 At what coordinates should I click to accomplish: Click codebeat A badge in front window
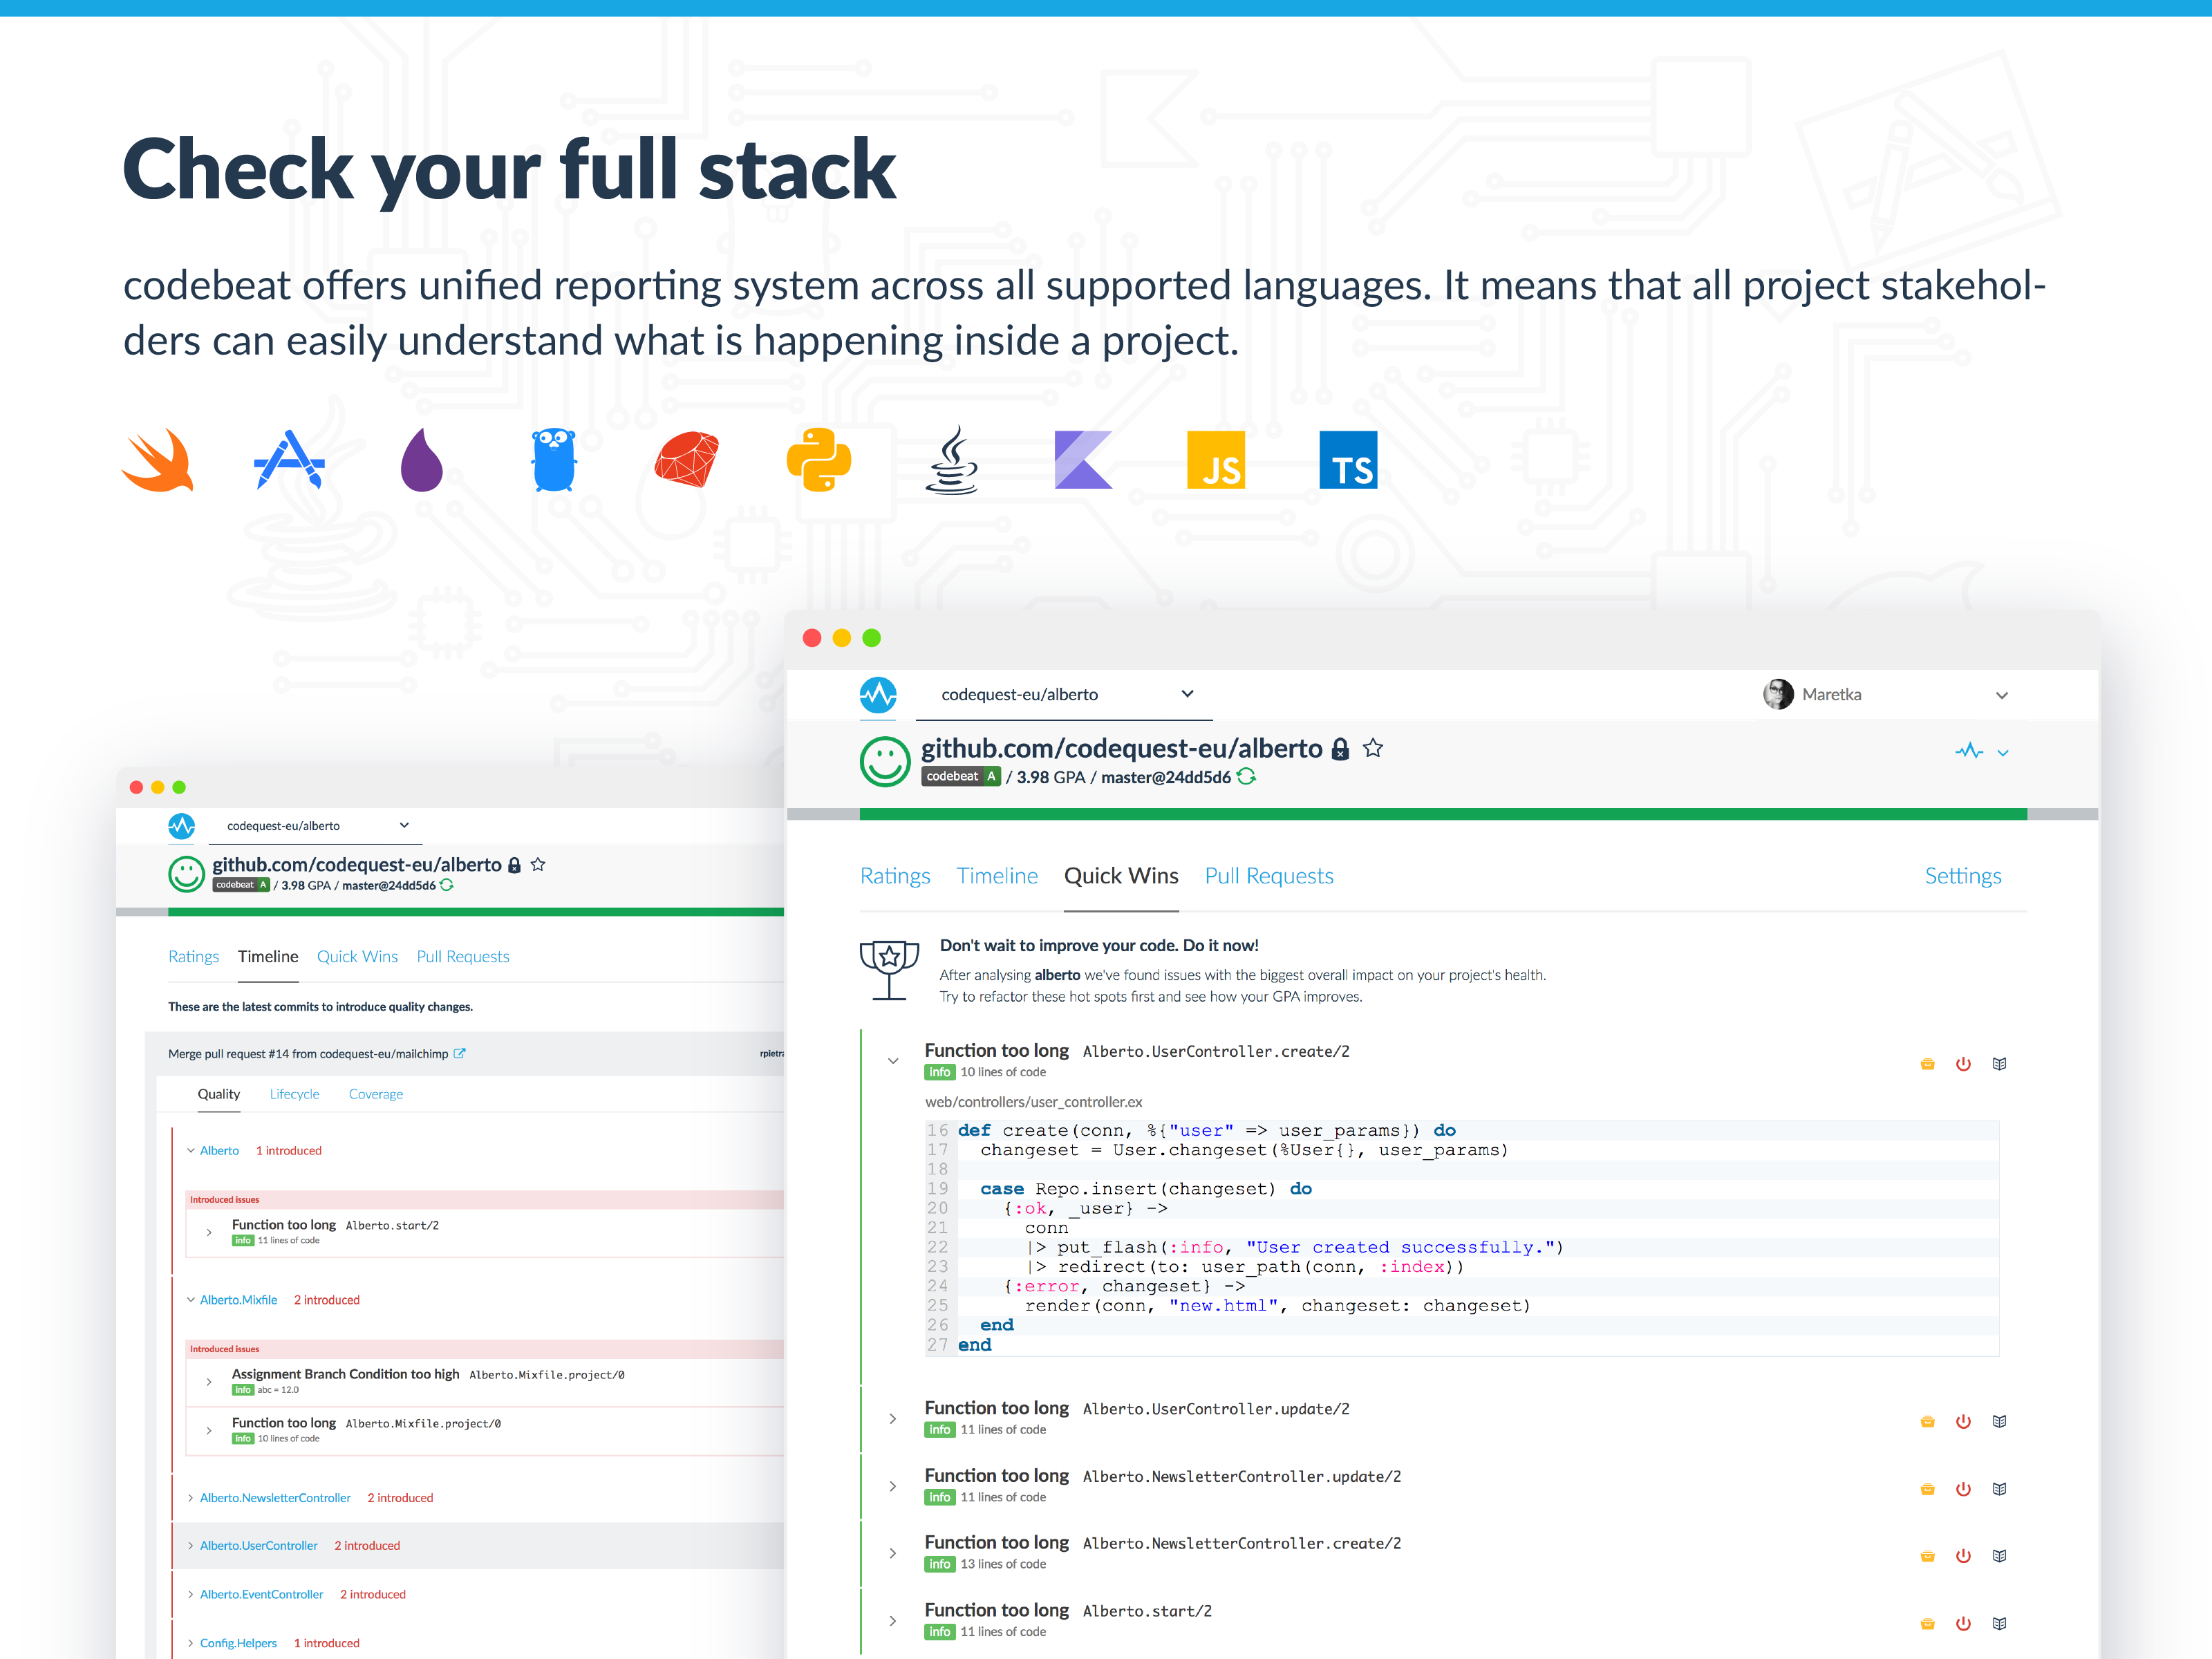960,777
